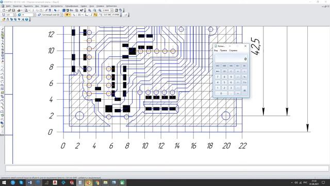Open the red A app in taskbar

[55, 182]
